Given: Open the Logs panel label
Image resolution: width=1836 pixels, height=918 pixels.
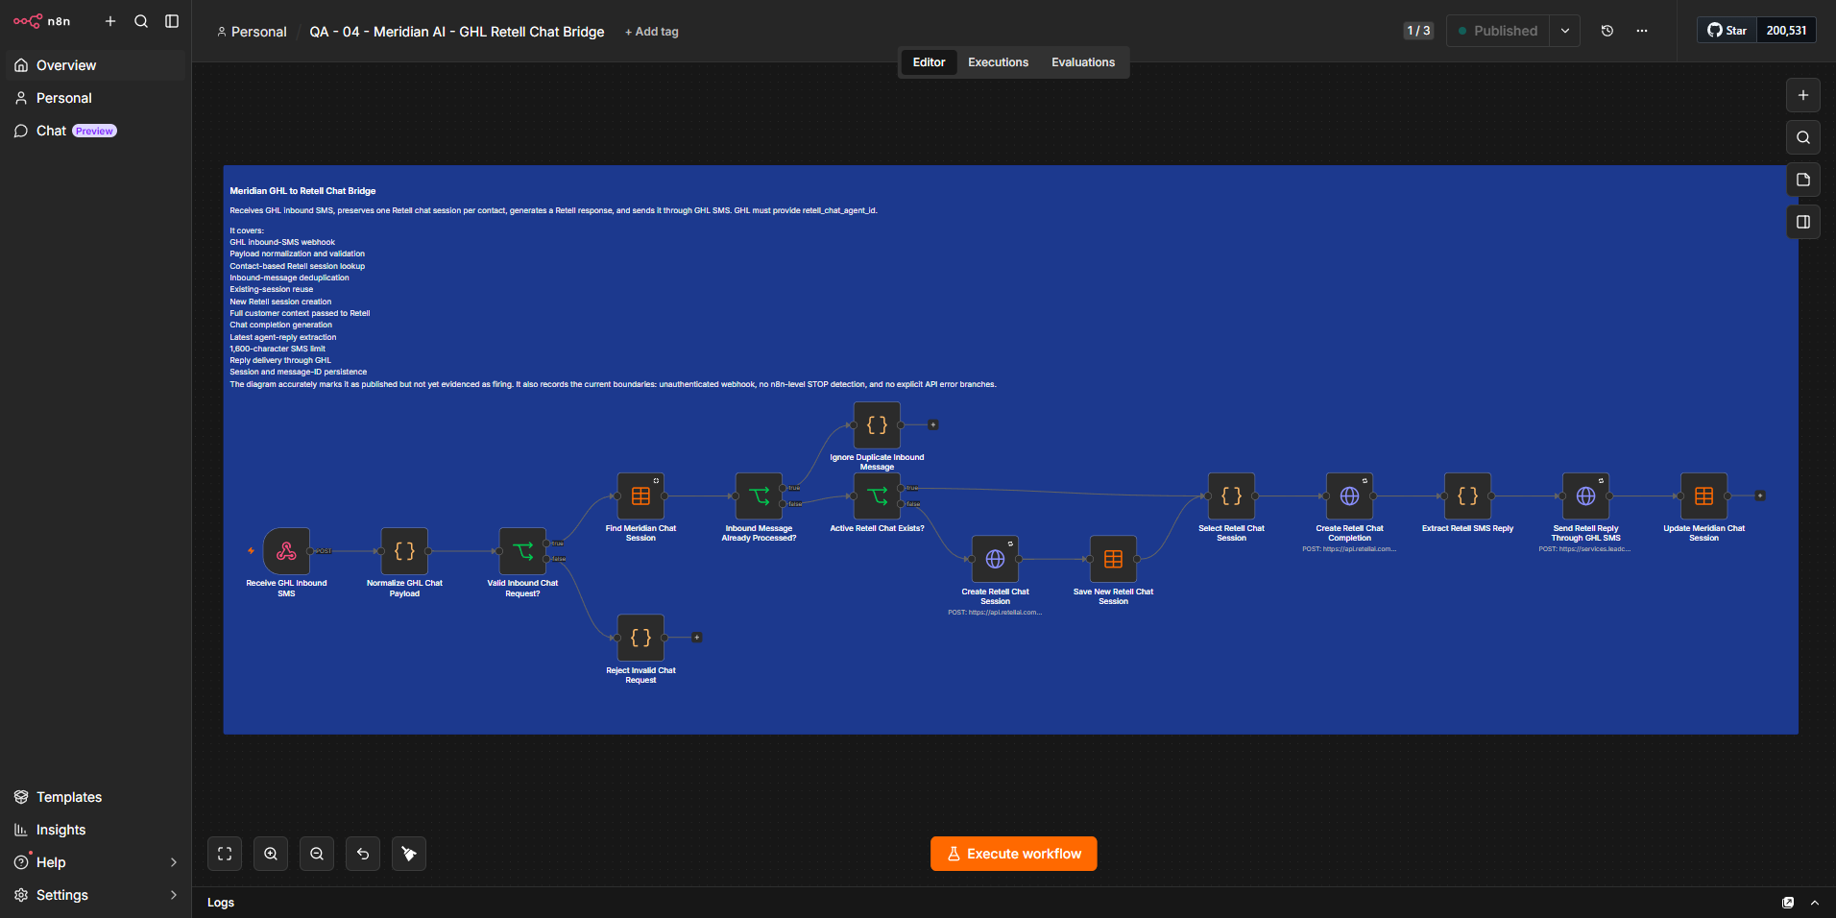Looking at the screenshot, I should coord(221,903).
